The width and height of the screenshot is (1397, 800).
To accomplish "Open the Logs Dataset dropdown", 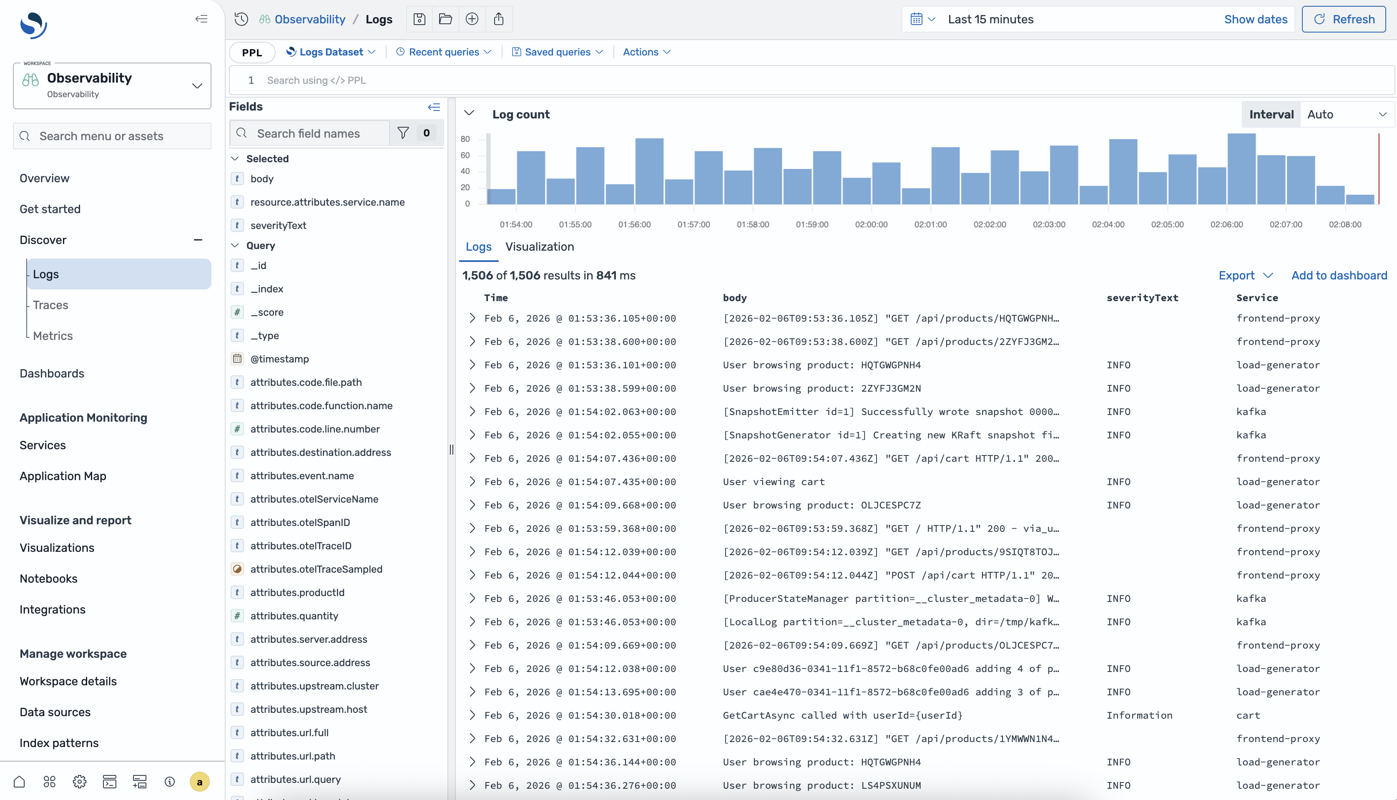I will pyautogui.click(x=330, y=52).
